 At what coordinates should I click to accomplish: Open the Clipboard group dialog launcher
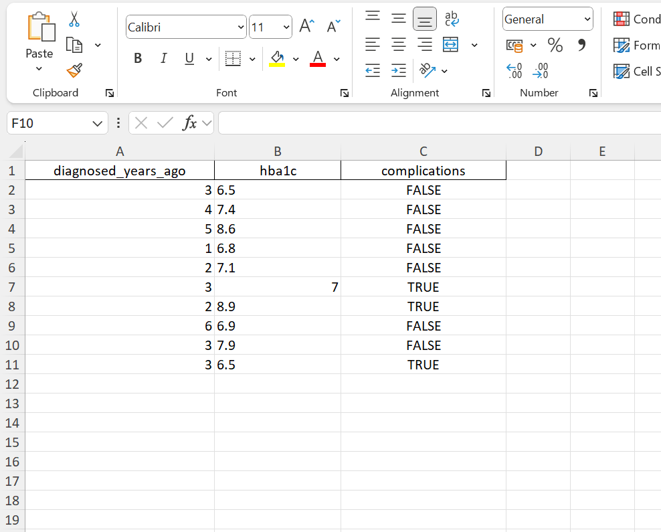[110, 93]
